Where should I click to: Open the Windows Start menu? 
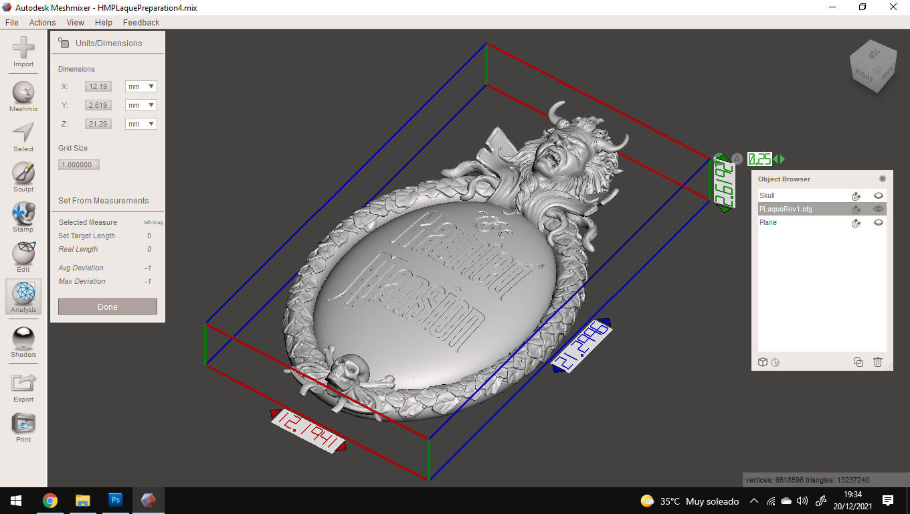coord(16,501)
